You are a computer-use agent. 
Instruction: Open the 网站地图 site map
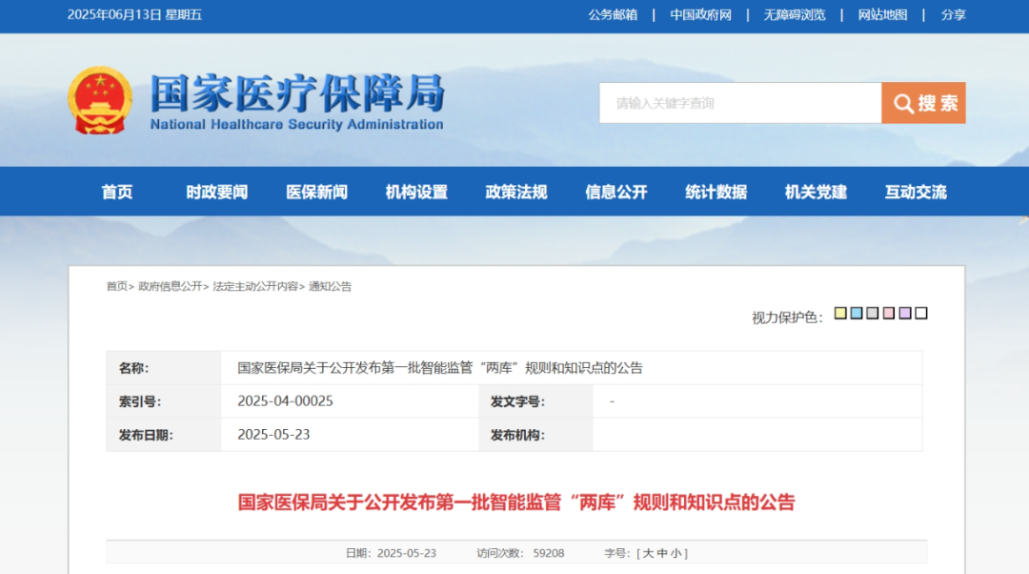tap(881, 15)
